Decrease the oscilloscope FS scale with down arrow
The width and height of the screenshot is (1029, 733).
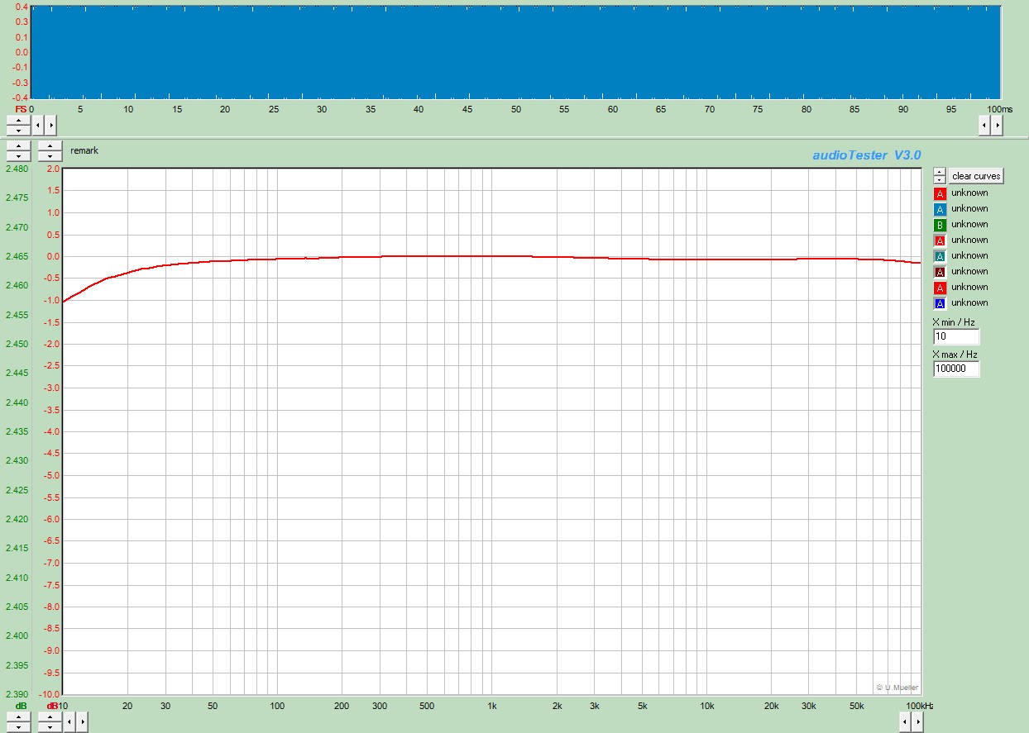pyautogui.click(x=18, y=130)
